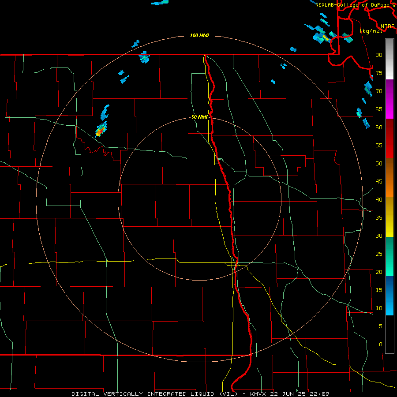Click the orange segment of the color bar
Image resolution: width=397 pixels, height=397 pixels.
point(390,177)
